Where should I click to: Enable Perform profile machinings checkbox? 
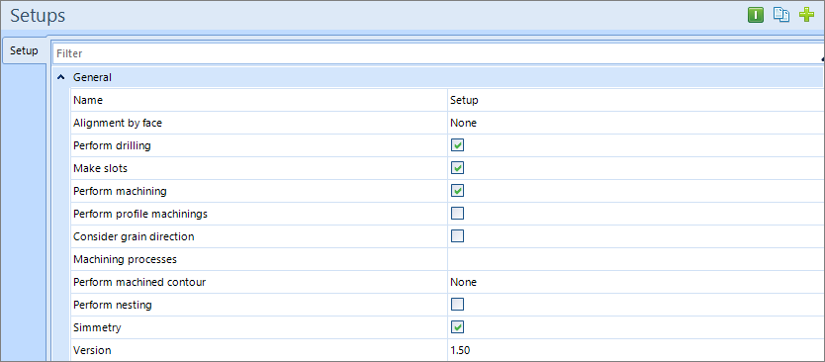pos(458,213)
